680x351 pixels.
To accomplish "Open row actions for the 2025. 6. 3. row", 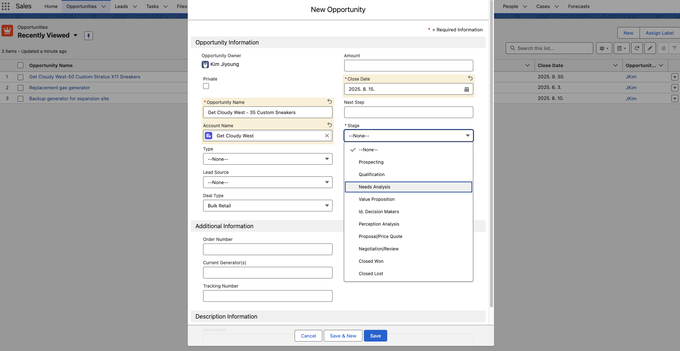I will click(675, 88).
